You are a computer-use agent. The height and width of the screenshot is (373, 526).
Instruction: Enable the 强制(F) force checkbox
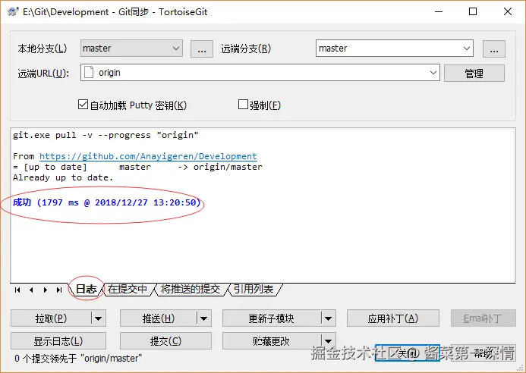pyautogui.click(x=243, y=105)
